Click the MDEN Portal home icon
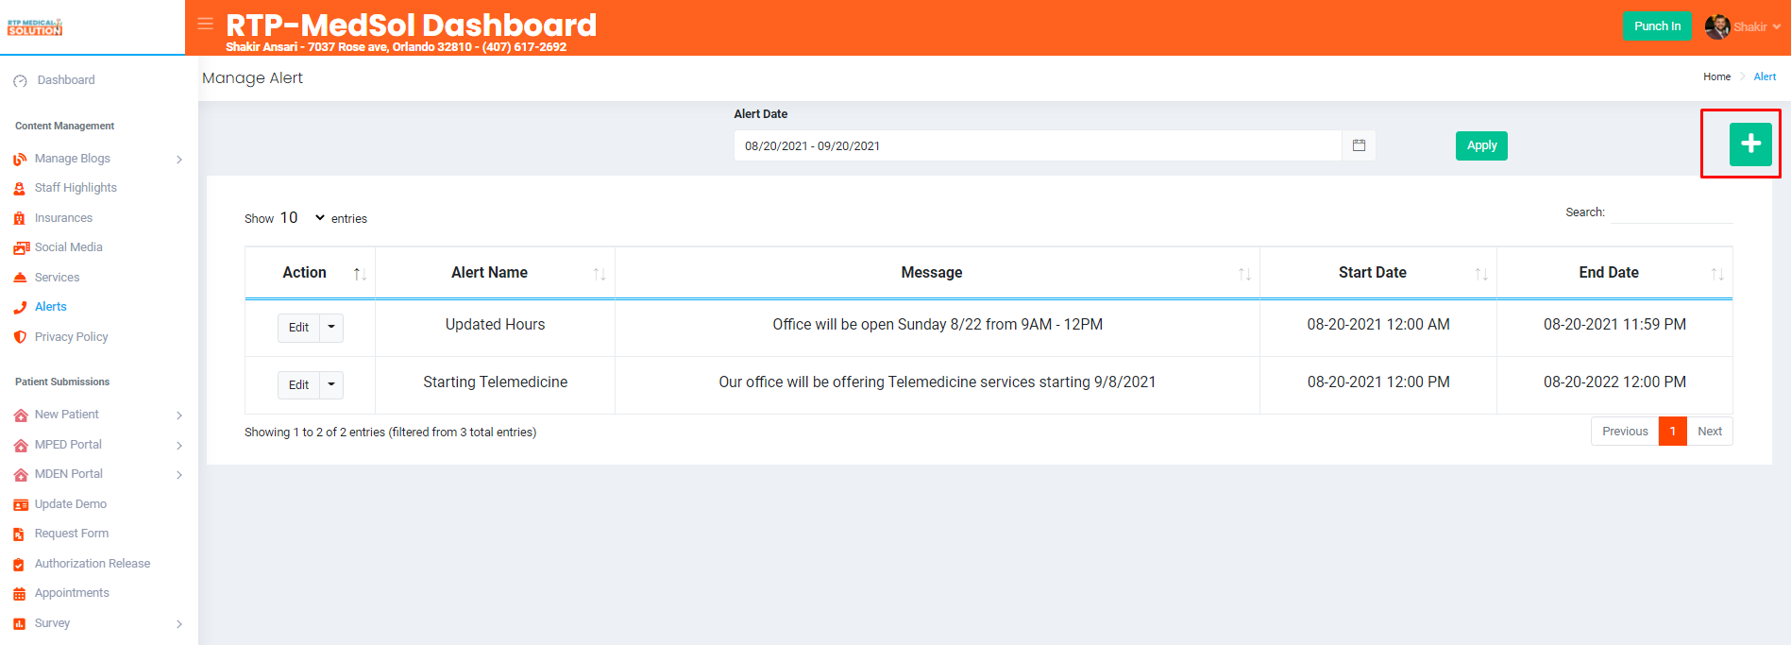Image resolution: width=1791 pixels, height=645 pixels. click(x=21, y=474)
